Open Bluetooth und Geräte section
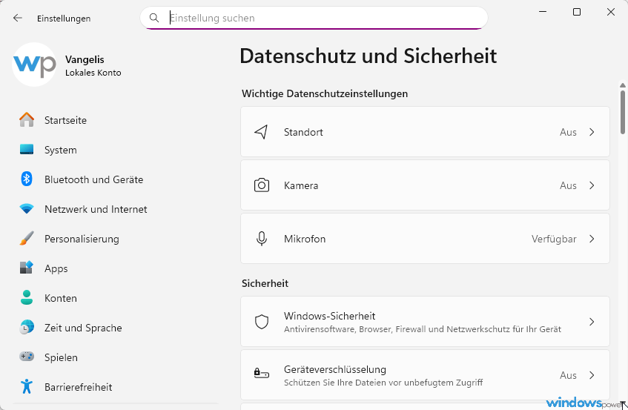Viewport: 628px width, 410px height. click(x=116, y=179)
